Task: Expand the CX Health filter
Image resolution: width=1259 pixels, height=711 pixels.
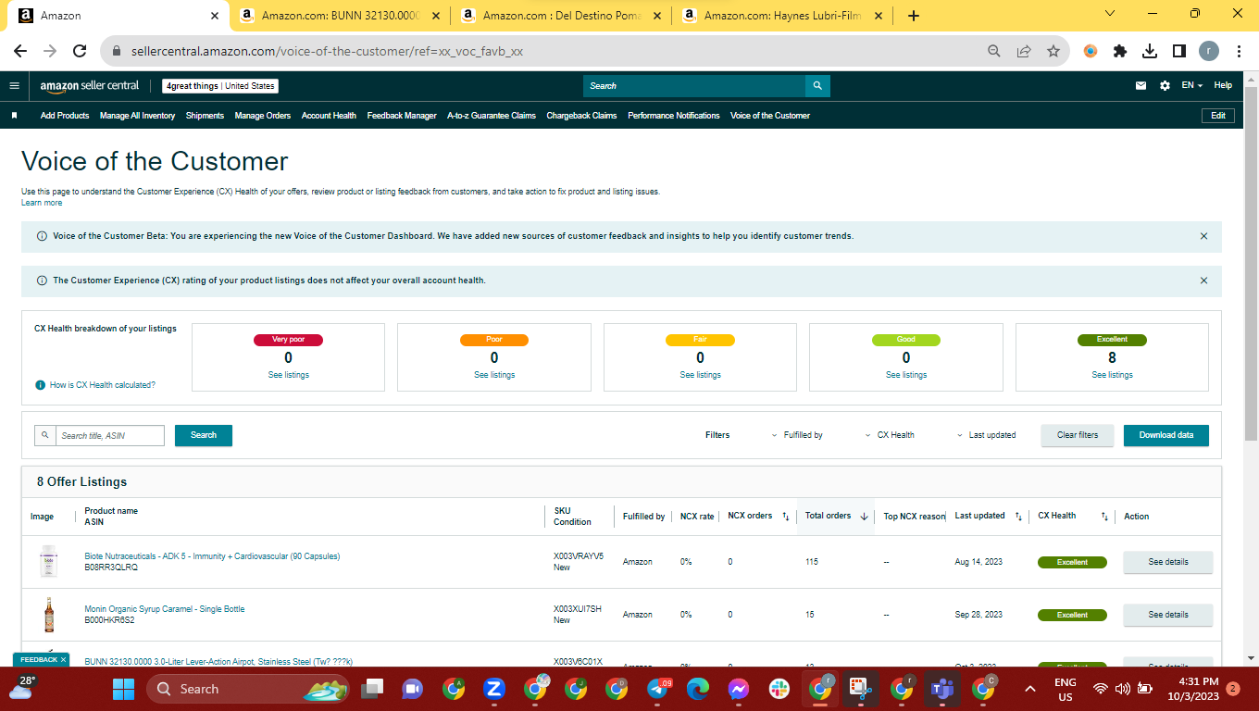Action: coord(890,435)
